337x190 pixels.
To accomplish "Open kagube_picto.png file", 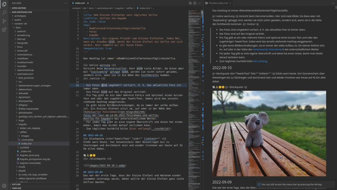I will (x=29, y=155).
